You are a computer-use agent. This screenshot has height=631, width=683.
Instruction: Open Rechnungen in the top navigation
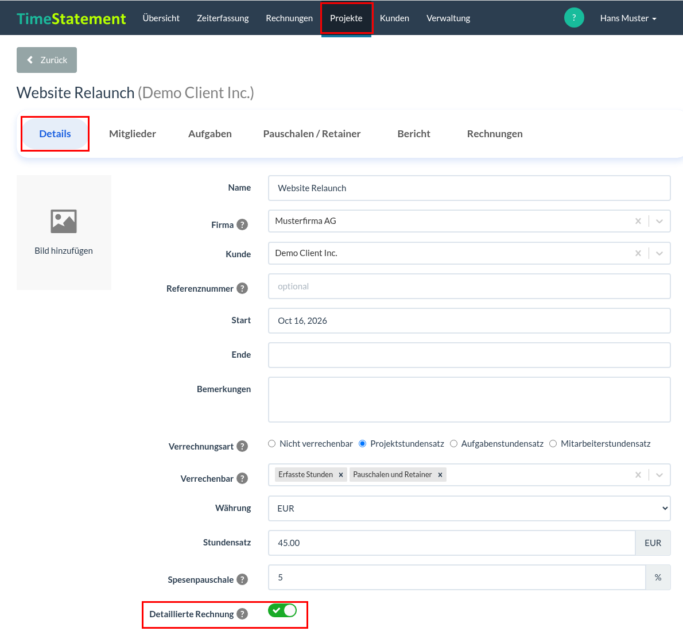click(289, 18)
